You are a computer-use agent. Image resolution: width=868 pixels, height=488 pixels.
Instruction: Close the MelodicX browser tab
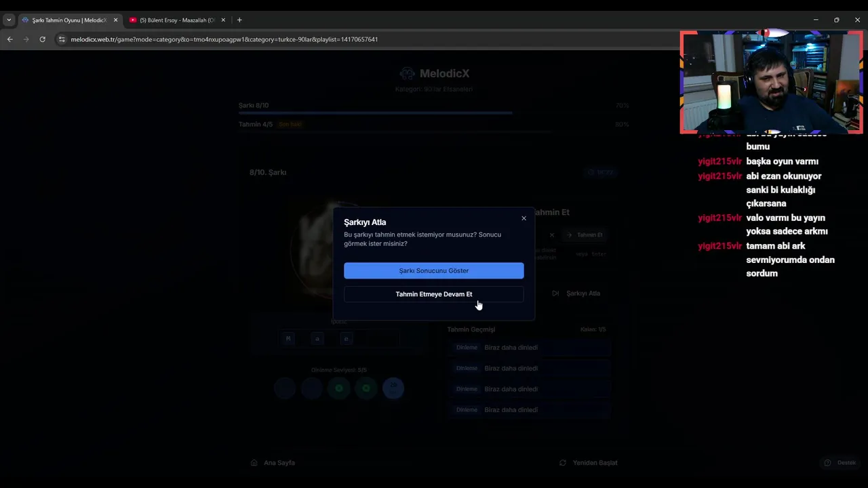pyautogui.click(x=115, y=20)
